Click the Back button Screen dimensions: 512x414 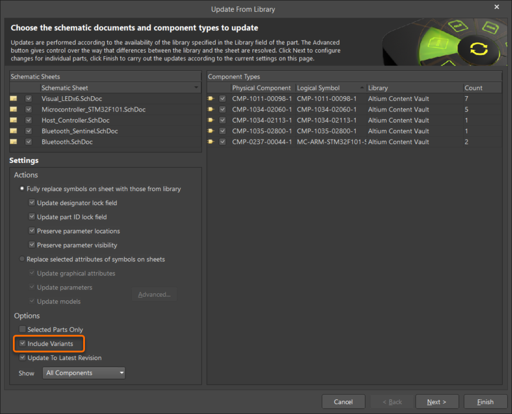point(392,402)
